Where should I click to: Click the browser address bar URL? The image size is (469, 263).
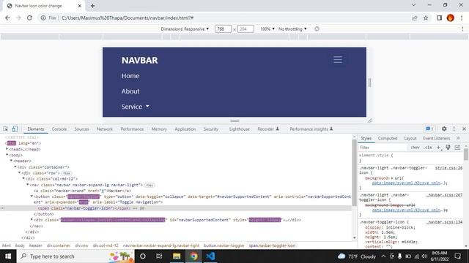128,18
